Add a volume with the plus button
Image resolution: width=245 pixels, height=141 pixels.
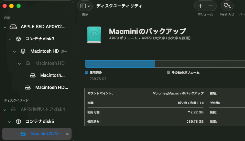[x=200, y=6]
